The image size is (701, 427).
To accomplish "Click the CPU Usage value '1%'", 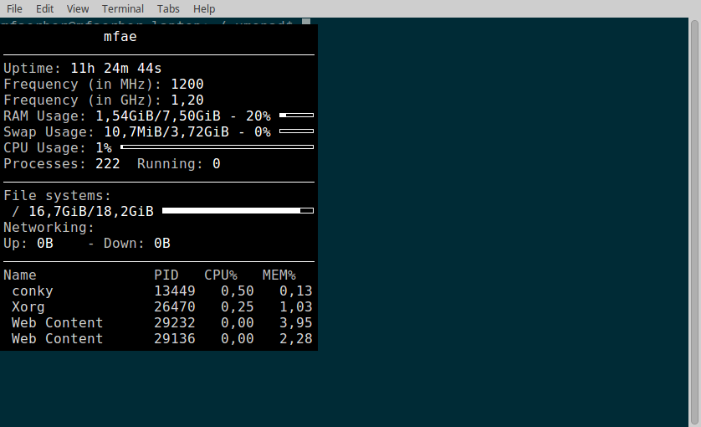I will 104,147.
